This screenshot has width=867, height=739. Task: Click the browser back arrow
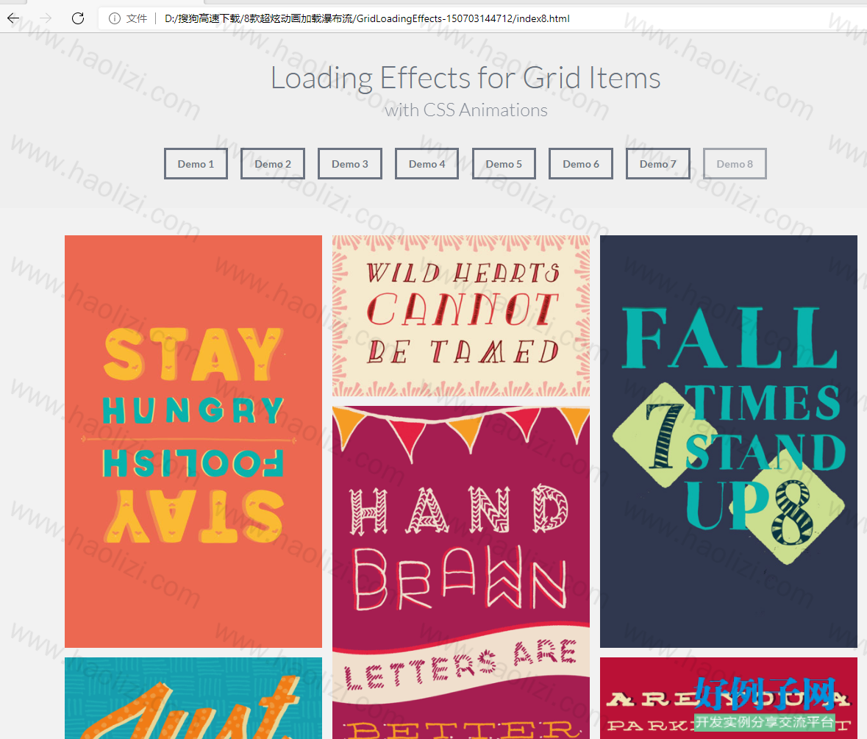13,18
